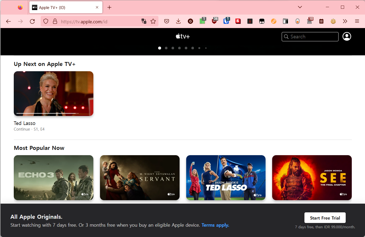This screenshot has width=365, height=237.
Task: Bookmark this page with the star icon
Action: click(x=153, y=21)
